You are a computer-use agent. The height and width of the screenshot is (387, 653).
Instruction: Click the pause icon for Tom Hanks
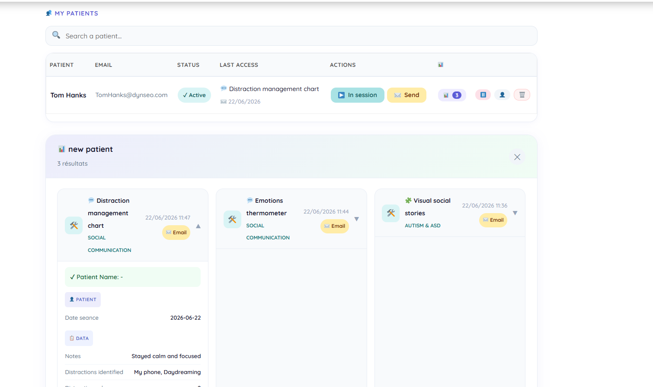coord(483,95)
